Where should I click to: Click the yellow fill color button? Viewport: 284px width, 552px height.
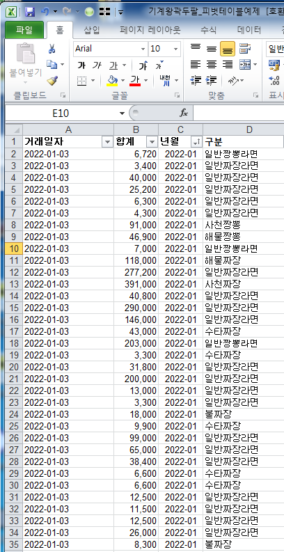pyautogui.click(x=112, y=81)
